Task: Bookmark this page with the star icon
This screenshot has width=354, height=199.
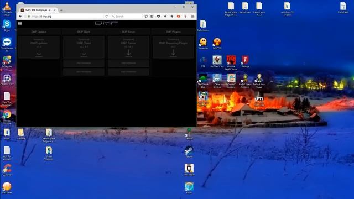Action: coord(146,17)
